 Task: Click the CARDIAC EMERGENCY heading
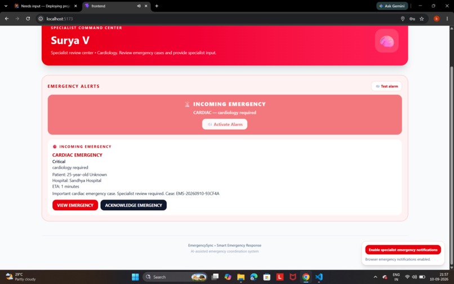[77, 155]
